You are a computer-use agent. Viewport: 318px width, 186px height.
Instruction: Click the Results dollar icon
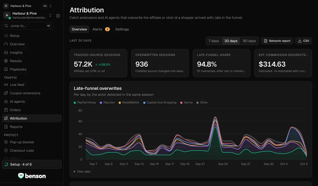pos(6,61)
